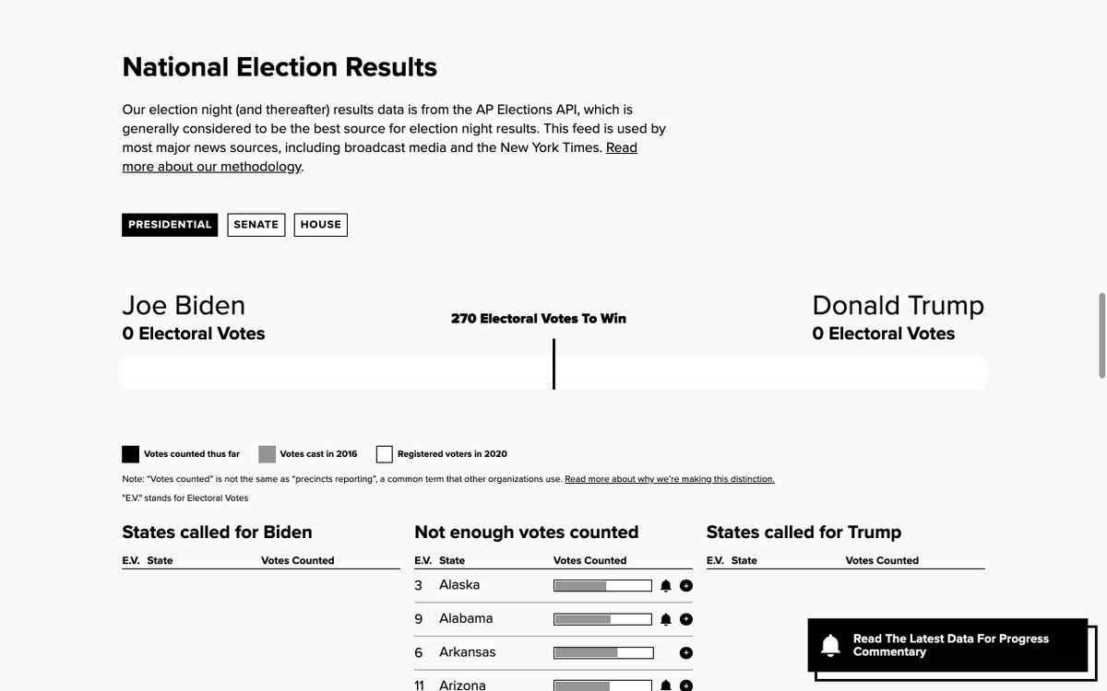Select the Presidential tab

[x=170, y=225]
